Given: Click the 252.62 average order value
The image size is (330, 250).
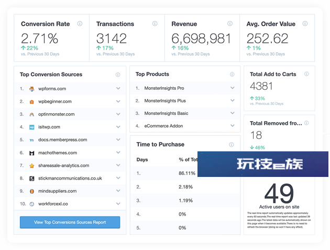Looking at the screenshot, I should [x=267, y=39].
